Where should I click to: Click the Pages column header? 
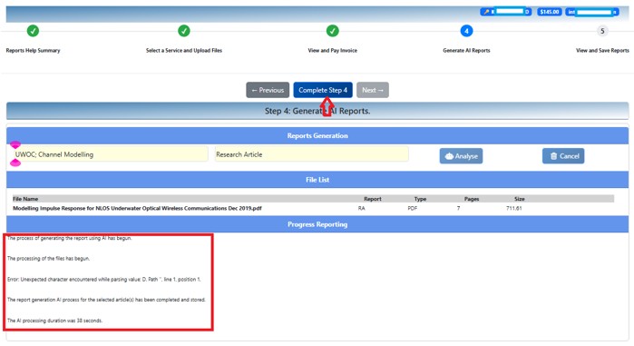point(472,199)
